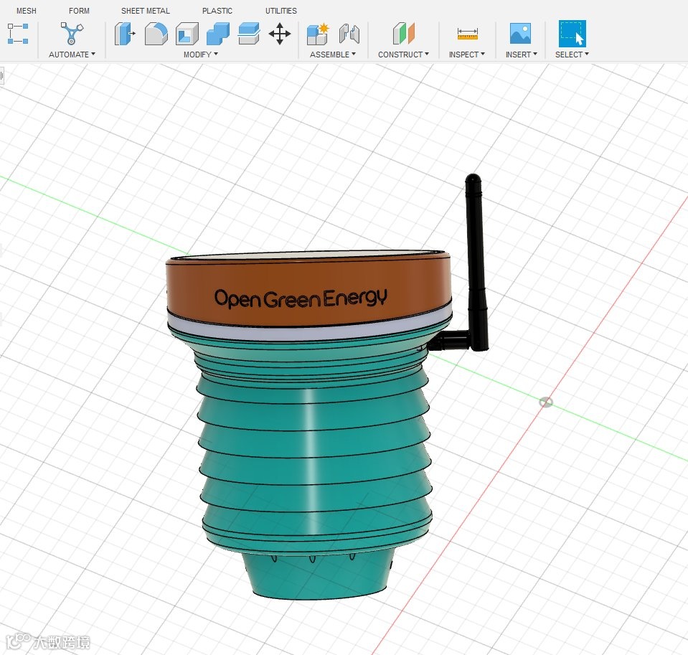688x655 pixels.
Task: Open the ASSEMBLE dropdown menu
Action: click(x=333, y=55)
